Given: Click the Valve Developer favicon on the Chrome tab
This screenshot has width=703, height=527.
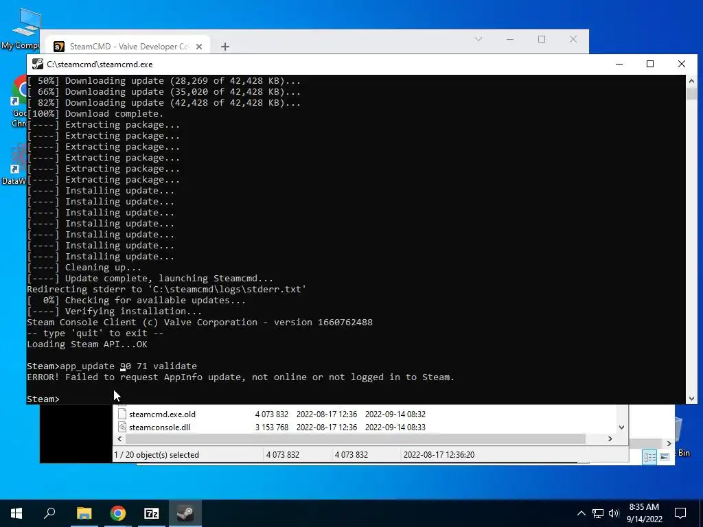Looking at the screenshot, I should point(59,47).
